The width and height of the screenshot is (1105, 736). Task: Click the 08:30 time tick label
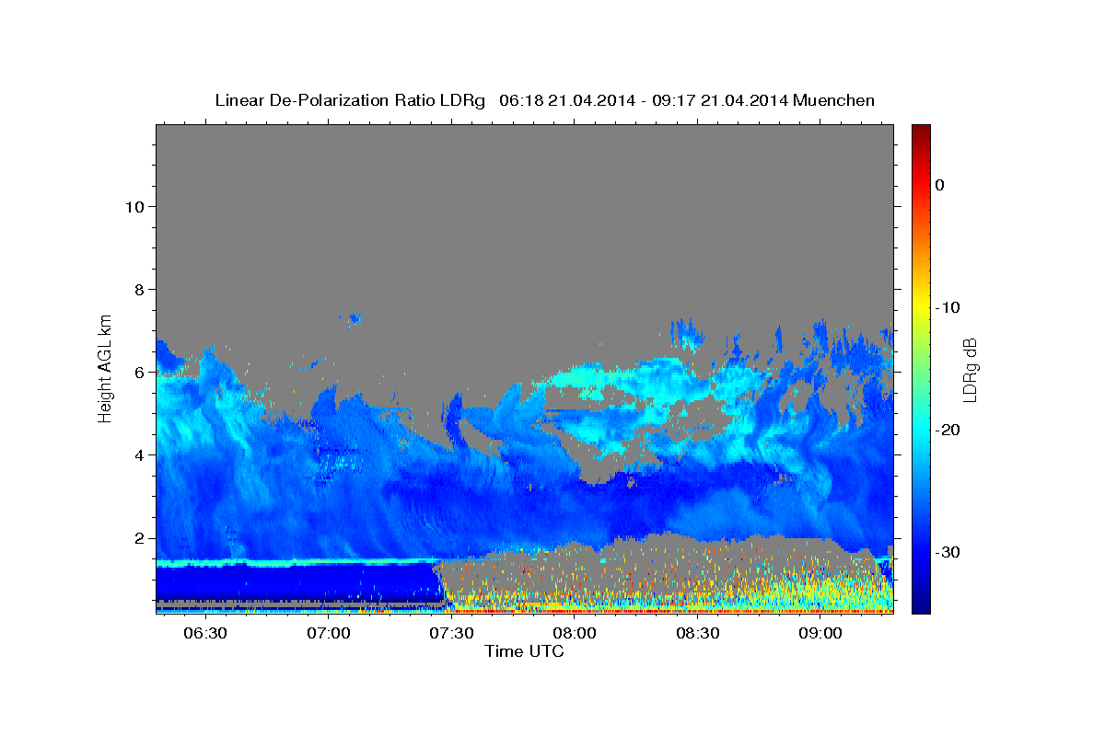click(697, 634)
